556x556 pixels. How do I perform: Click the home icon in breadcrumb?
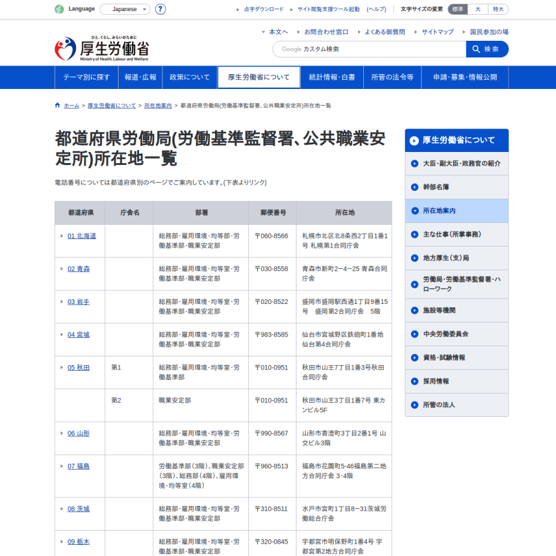click(57, 105)
